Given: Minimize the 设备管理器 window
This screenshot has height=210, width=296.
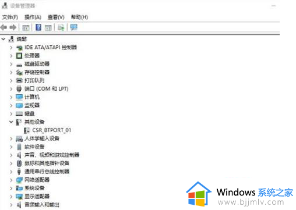Looking at the screenshot, I should [273, 6].
